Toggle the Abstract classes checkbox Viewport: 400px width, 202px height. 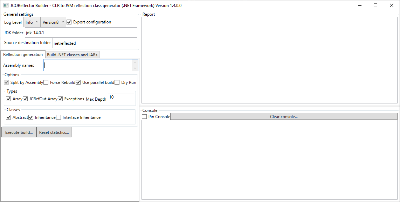8,117
